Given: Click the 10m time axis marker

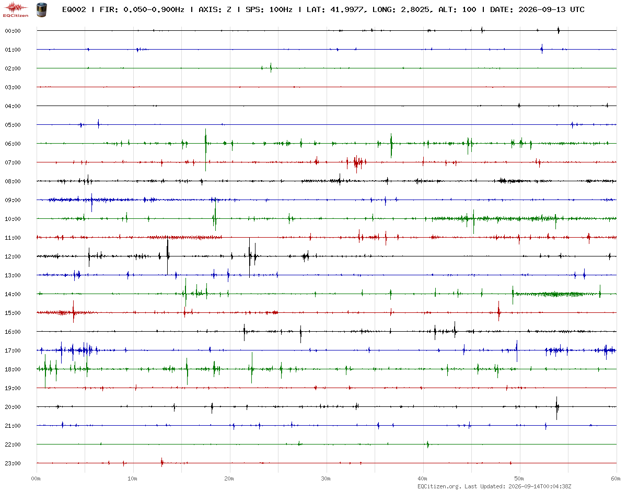Looking at the screenshot, I should [x=133, y=478].
